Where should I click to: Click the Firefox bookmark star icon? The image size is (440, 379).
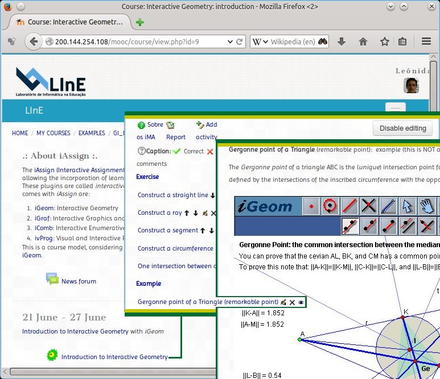click(385, 41)
